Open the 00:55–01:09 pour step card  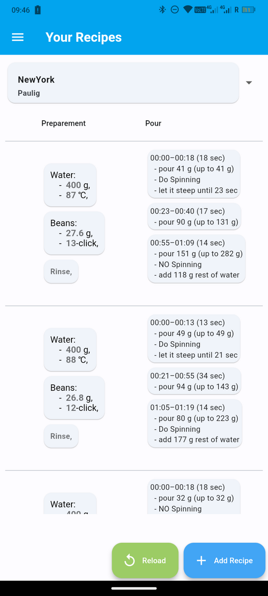(197, 259)
